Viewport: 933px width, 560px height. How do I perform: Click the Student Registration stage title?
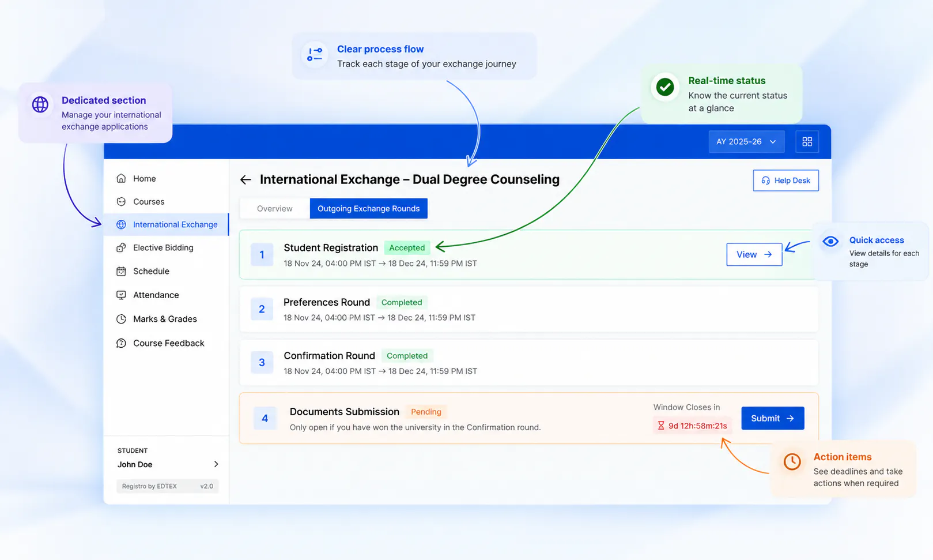(x=331, y=247)
